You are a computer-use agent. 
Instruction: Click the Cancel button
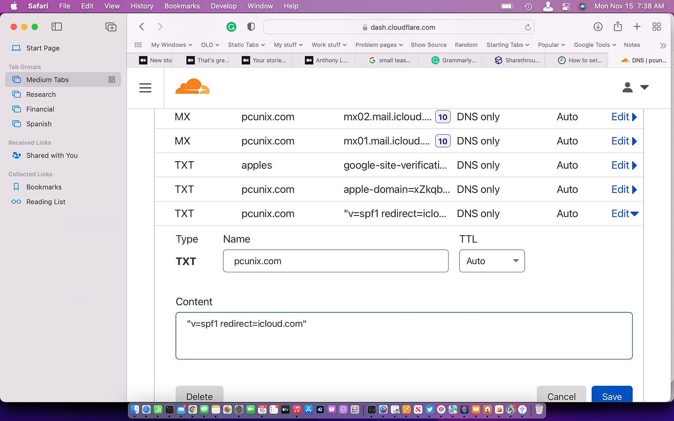[x=561, y=395]
